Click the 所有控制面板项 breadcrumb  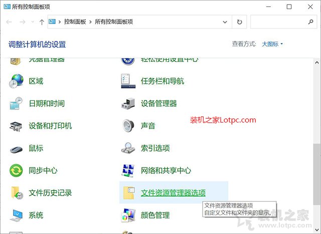[114, 21]
